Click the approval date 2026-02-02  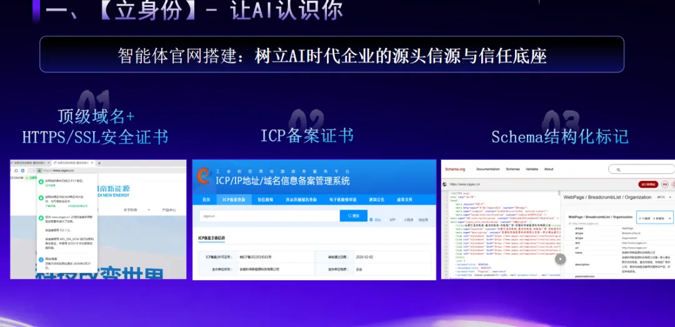click(x=364, y=257)
